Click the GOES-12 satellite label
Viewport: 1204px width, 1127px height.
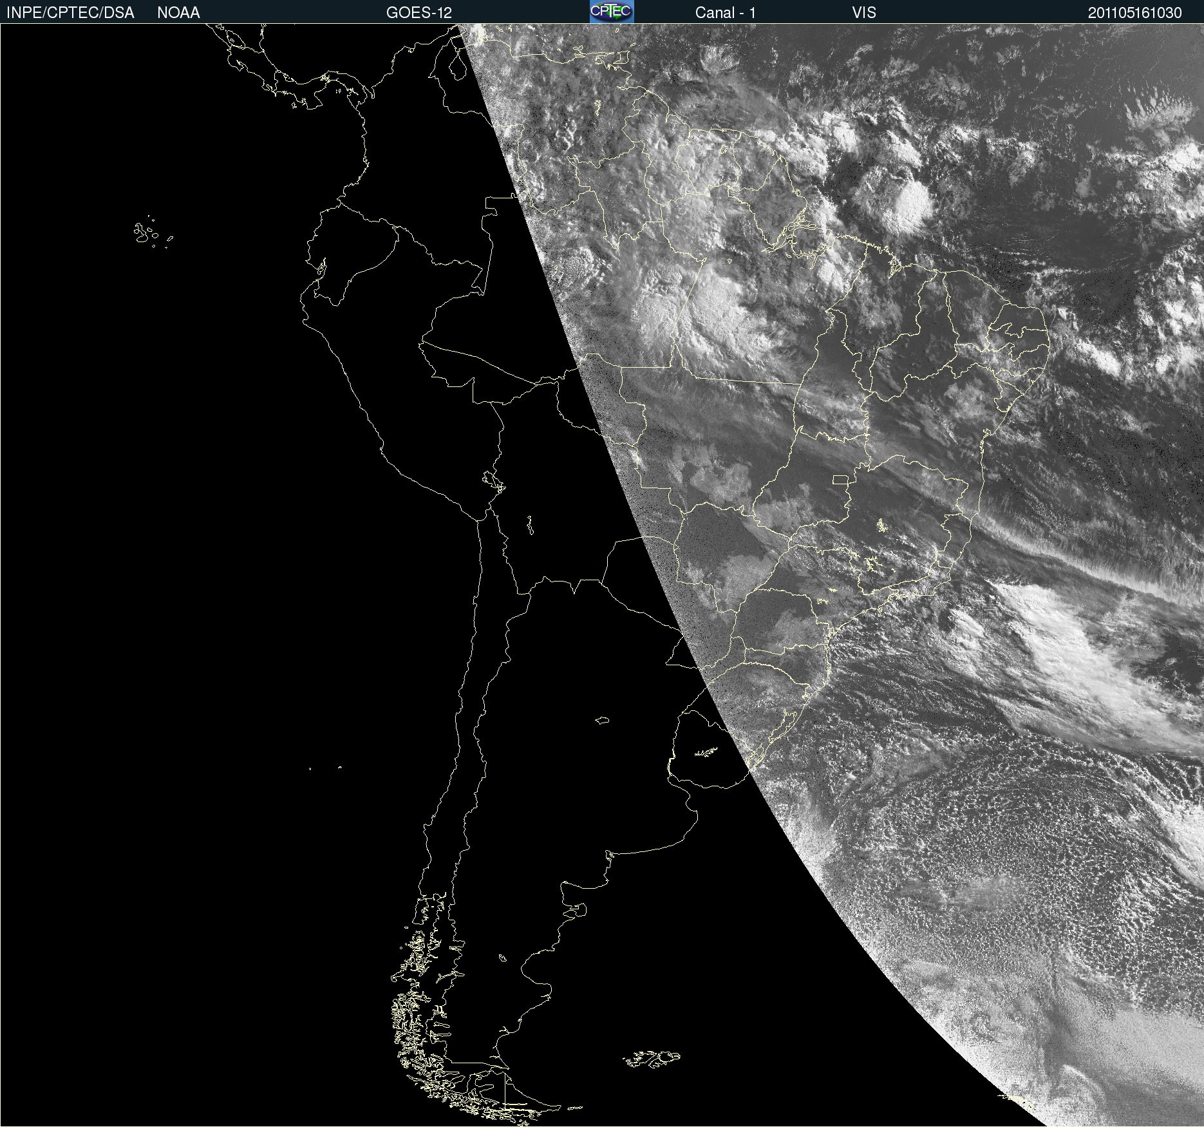click(x=419, y=13)
